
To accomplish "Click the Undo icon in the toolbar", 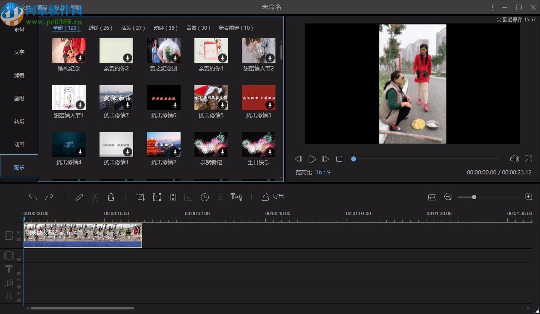I will point(33,197).
